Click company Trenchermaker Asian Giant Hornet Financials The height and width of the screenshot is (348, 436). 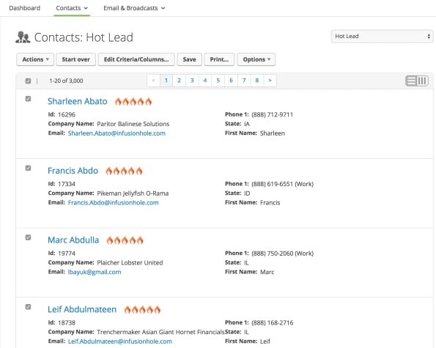(x=160, y=332)
